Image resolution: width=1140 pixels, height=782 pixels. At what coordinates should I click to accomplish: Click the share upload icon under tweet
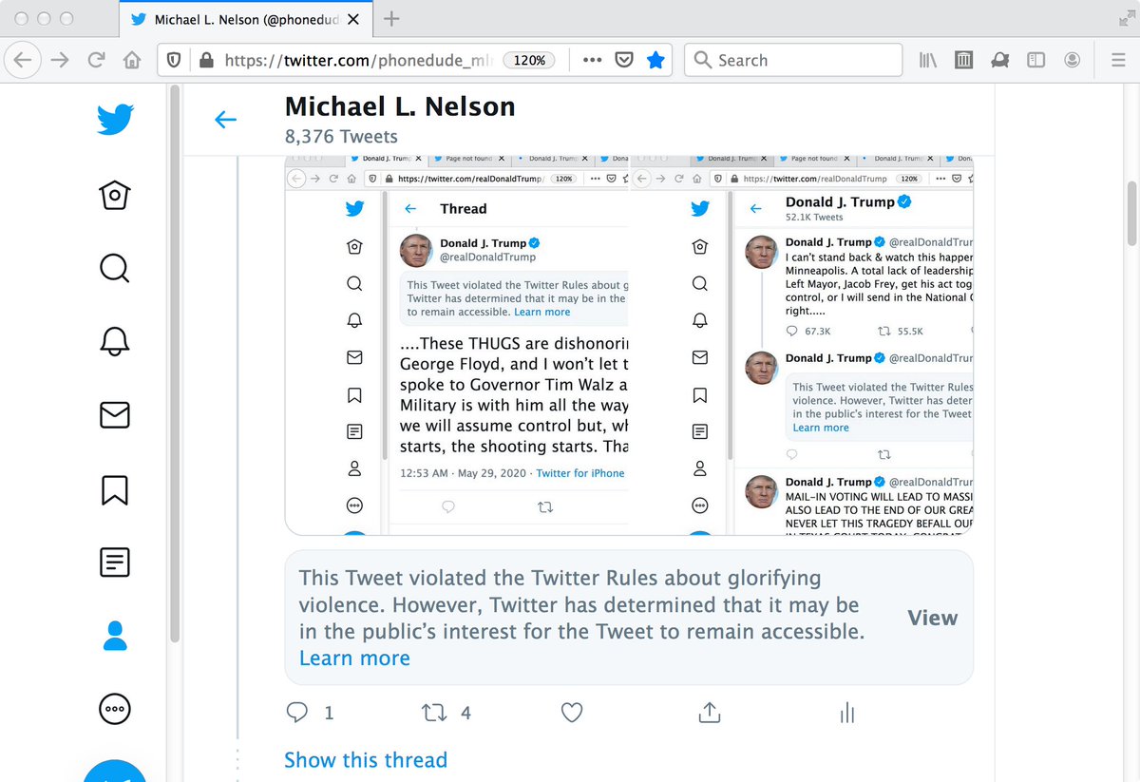(x=709, y=712)
